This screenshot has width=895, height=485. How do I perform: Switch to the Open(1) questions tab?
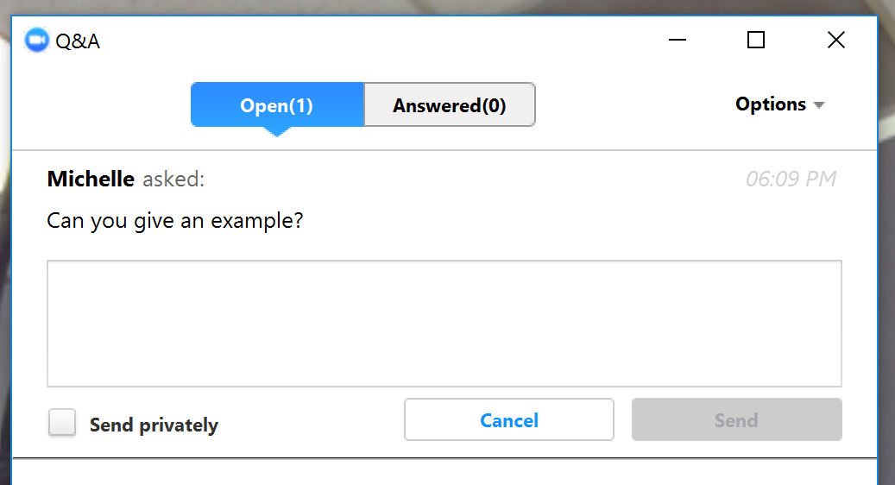[277, 105]
